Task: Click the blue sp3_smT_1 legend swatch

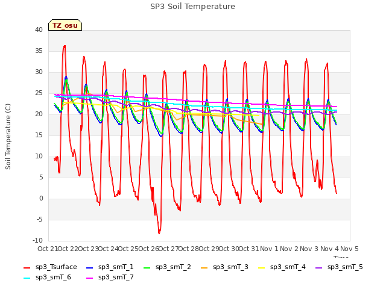Action: pyautogui.click(x=90, y=267)
